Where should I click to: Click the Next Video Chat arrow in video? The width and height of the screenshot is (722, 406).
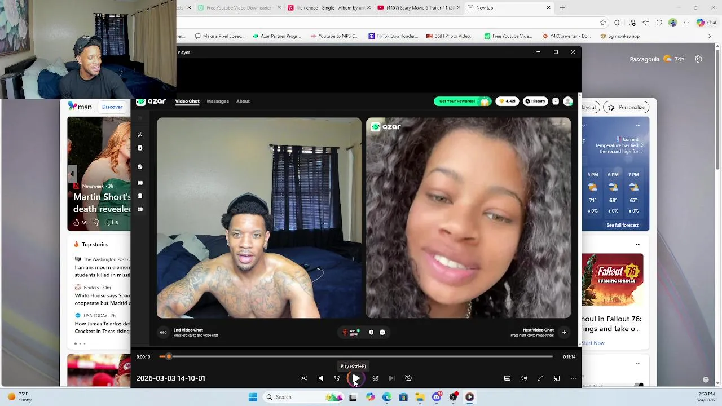tap(563, 332)
